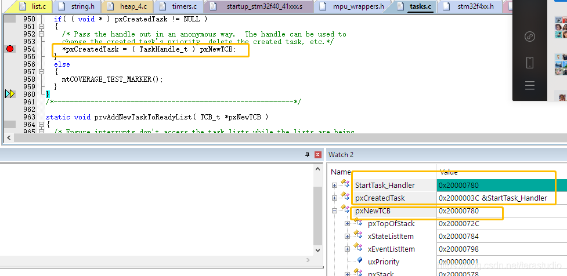Click the phone icon in dark sidebar

[530, 63]
